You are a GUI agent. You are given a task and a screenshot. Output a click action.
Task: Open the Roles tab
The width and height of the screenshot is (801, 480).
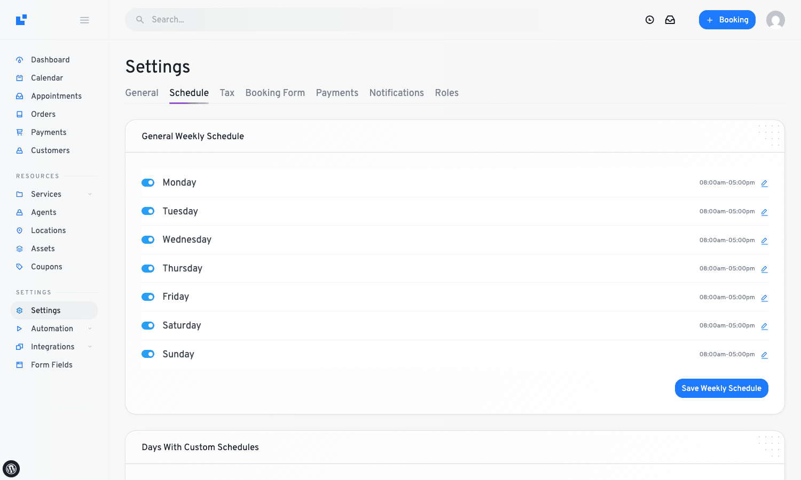click(447, 93)
